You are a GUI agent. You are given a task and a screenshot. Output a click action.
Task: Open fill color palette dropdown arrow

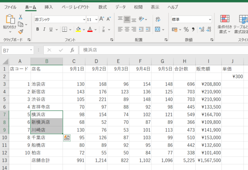tap(84, 29)
